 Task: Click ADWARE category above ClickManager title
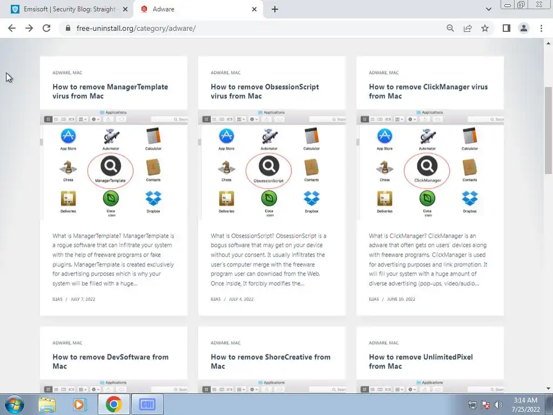pos(377,73)
